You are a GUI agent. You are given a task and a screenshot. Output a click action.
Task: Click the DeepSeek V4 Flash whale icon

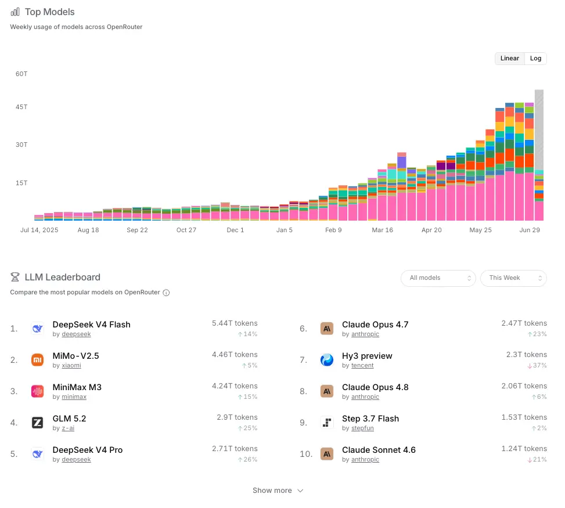coord(38,329)
